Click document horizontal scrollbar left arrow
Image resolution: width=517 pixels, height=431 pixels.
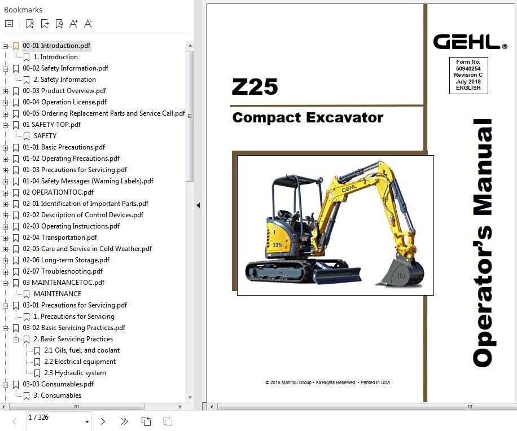coord(211,407)
